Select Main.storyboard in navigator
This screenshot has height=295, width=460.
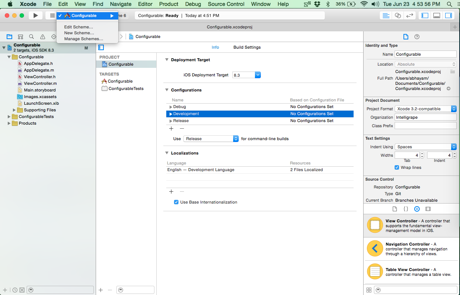click(40, 90)
